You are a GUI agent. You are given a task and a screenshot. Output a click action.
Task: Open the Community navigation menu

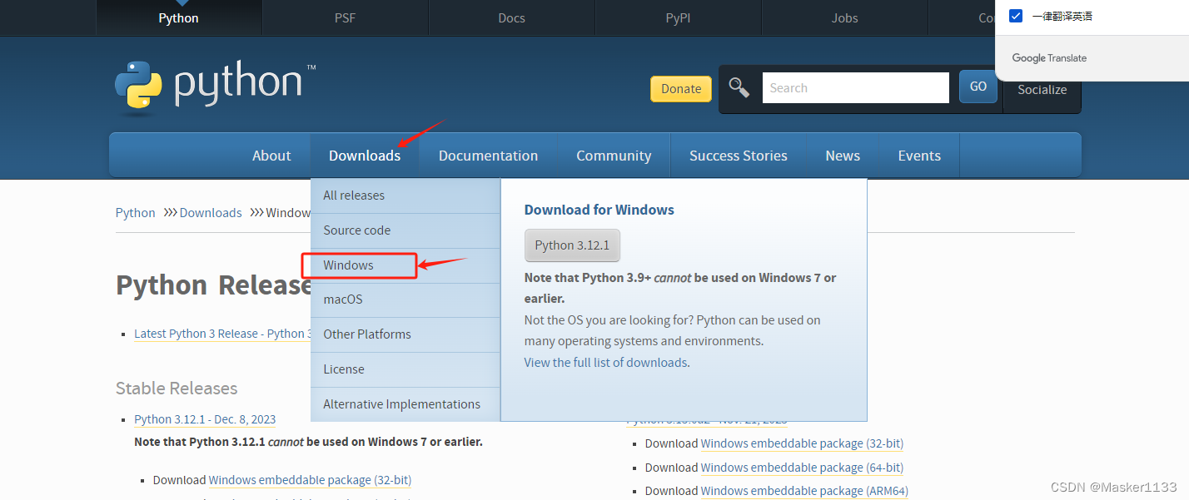[614, 156]
